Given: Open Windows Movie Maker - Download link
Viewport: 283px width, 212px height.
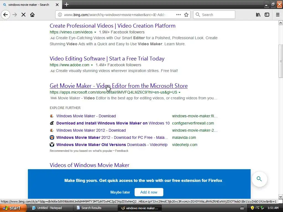Looking at the screenshot, I should click(x=86, y=116).
